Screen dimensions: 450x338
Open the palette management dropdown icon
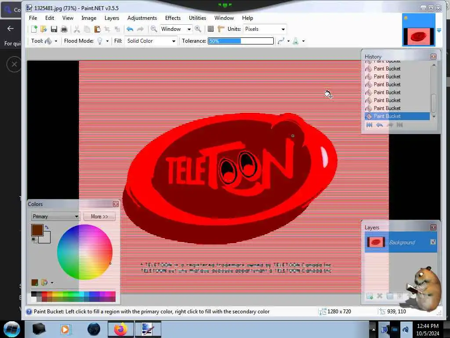coord(47,283)
